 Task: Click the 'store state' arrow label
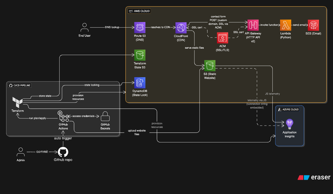(45, 96)
